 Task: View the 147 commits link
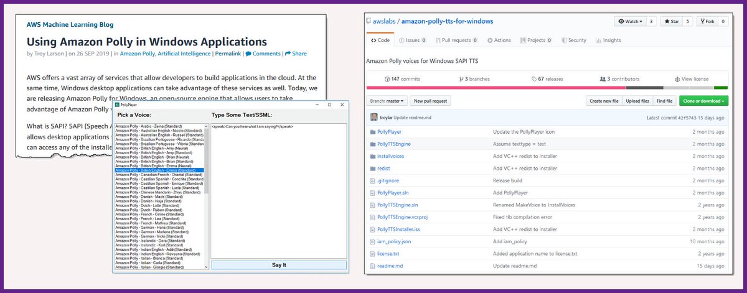(x=402, y=79)
